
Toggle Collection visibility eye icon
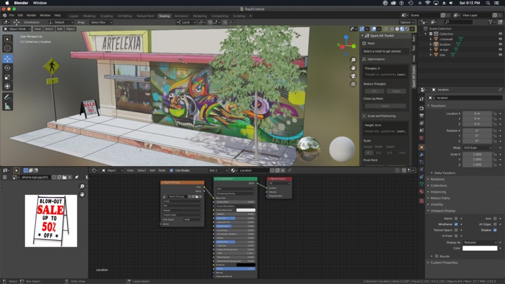coord(500,34)
